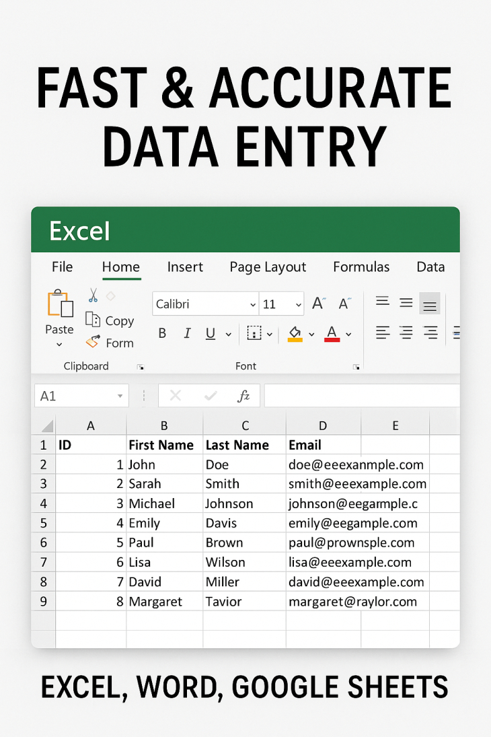Click the Center align icon
Screen dimensions: 491x737
406,332
